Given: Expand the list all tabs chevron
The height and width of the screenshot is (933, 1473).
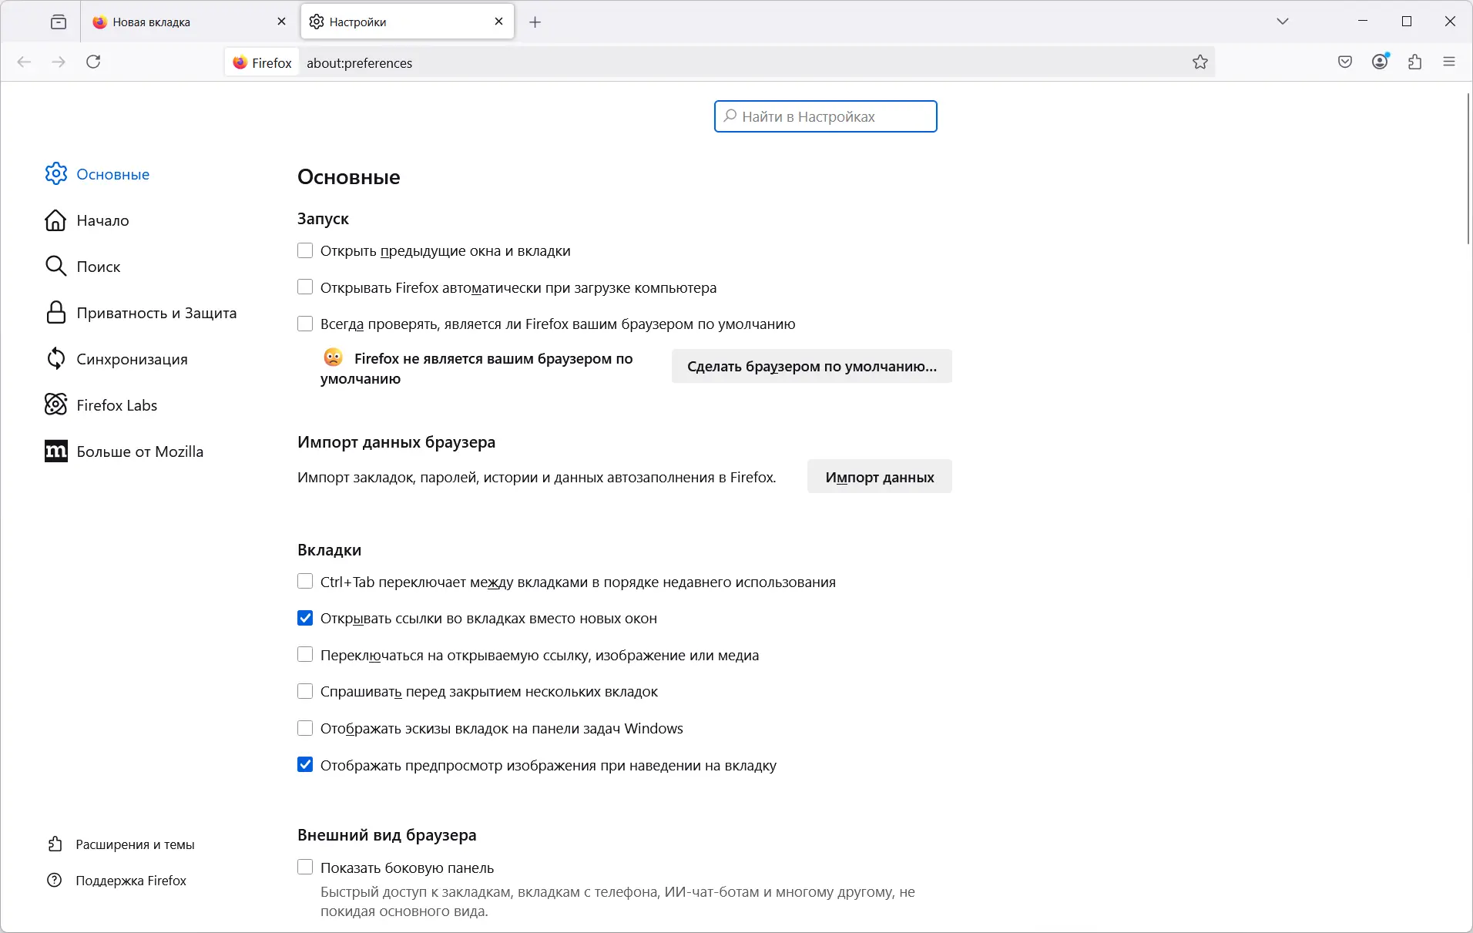Looking at the screenshot, I should coord(1283,22).
